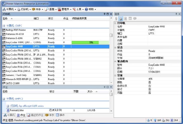Select Monarch 9855 RFMP printer row
The width and height of the screenshot is (183, 124).
pos(56,79)
